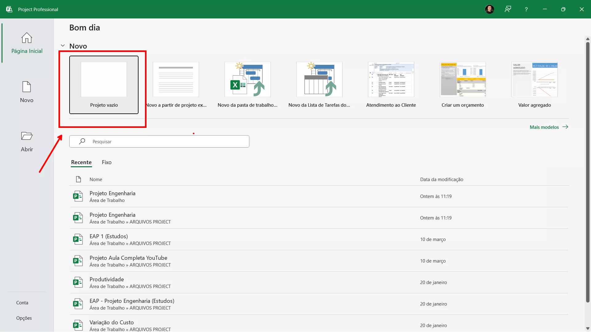The image size is (591, 332).
Task: Open the Novo page icon in sidebar
Action: 27,87
